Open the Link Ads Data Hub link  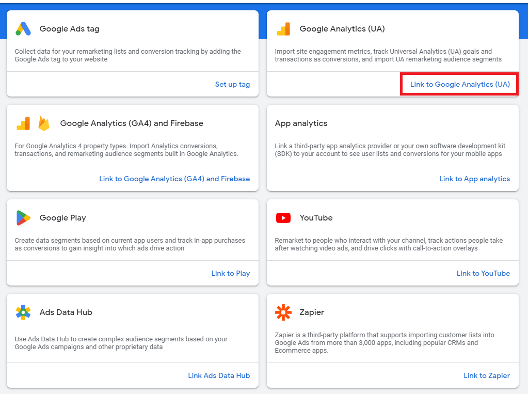219,375
